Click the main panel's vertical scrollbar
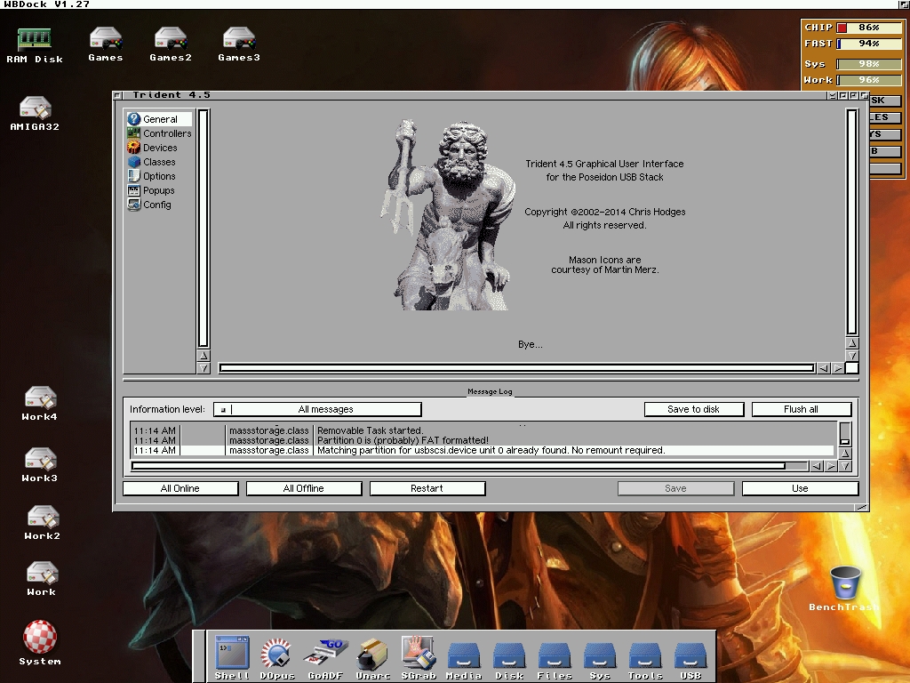This screenshot has width=910, height=683. [852, 222]
